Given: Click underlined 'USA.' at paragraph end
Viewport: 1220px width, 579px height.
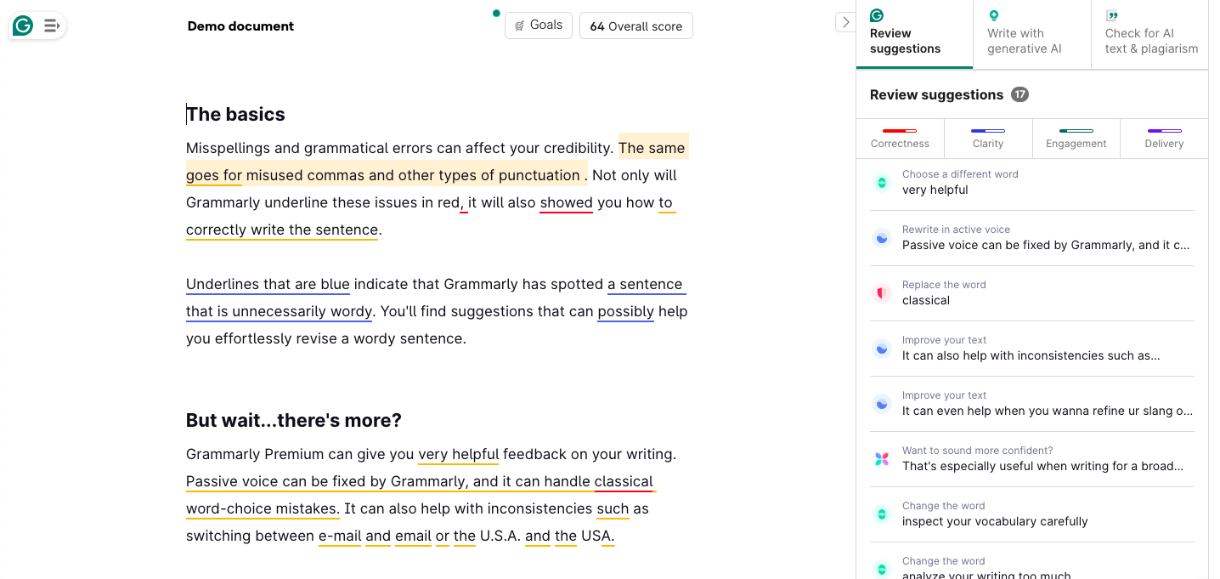Looking at the screenshot, I should tap(597, 536).
